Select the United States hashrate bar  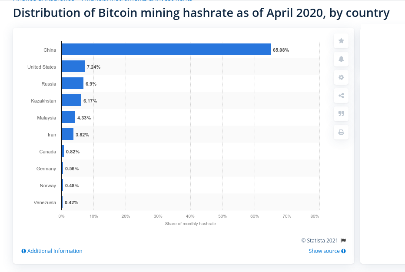pos(73,67)
